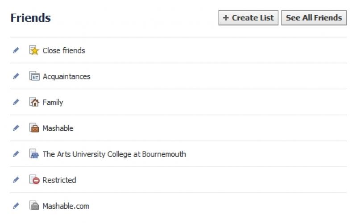Click the Family house icon
This screenshot has width=357, height=223.
point(34,102)
